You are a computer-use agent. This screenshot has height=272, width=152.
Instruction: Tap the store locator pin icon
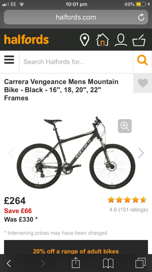pyautogui.click(x=85, y=40)
